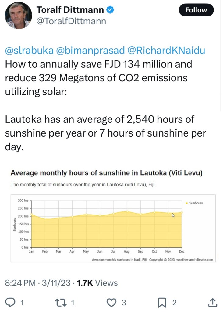This screenshot has height=312, width=223.
Task: Click the Sunhours legend swatch
Action: [186, 203]
